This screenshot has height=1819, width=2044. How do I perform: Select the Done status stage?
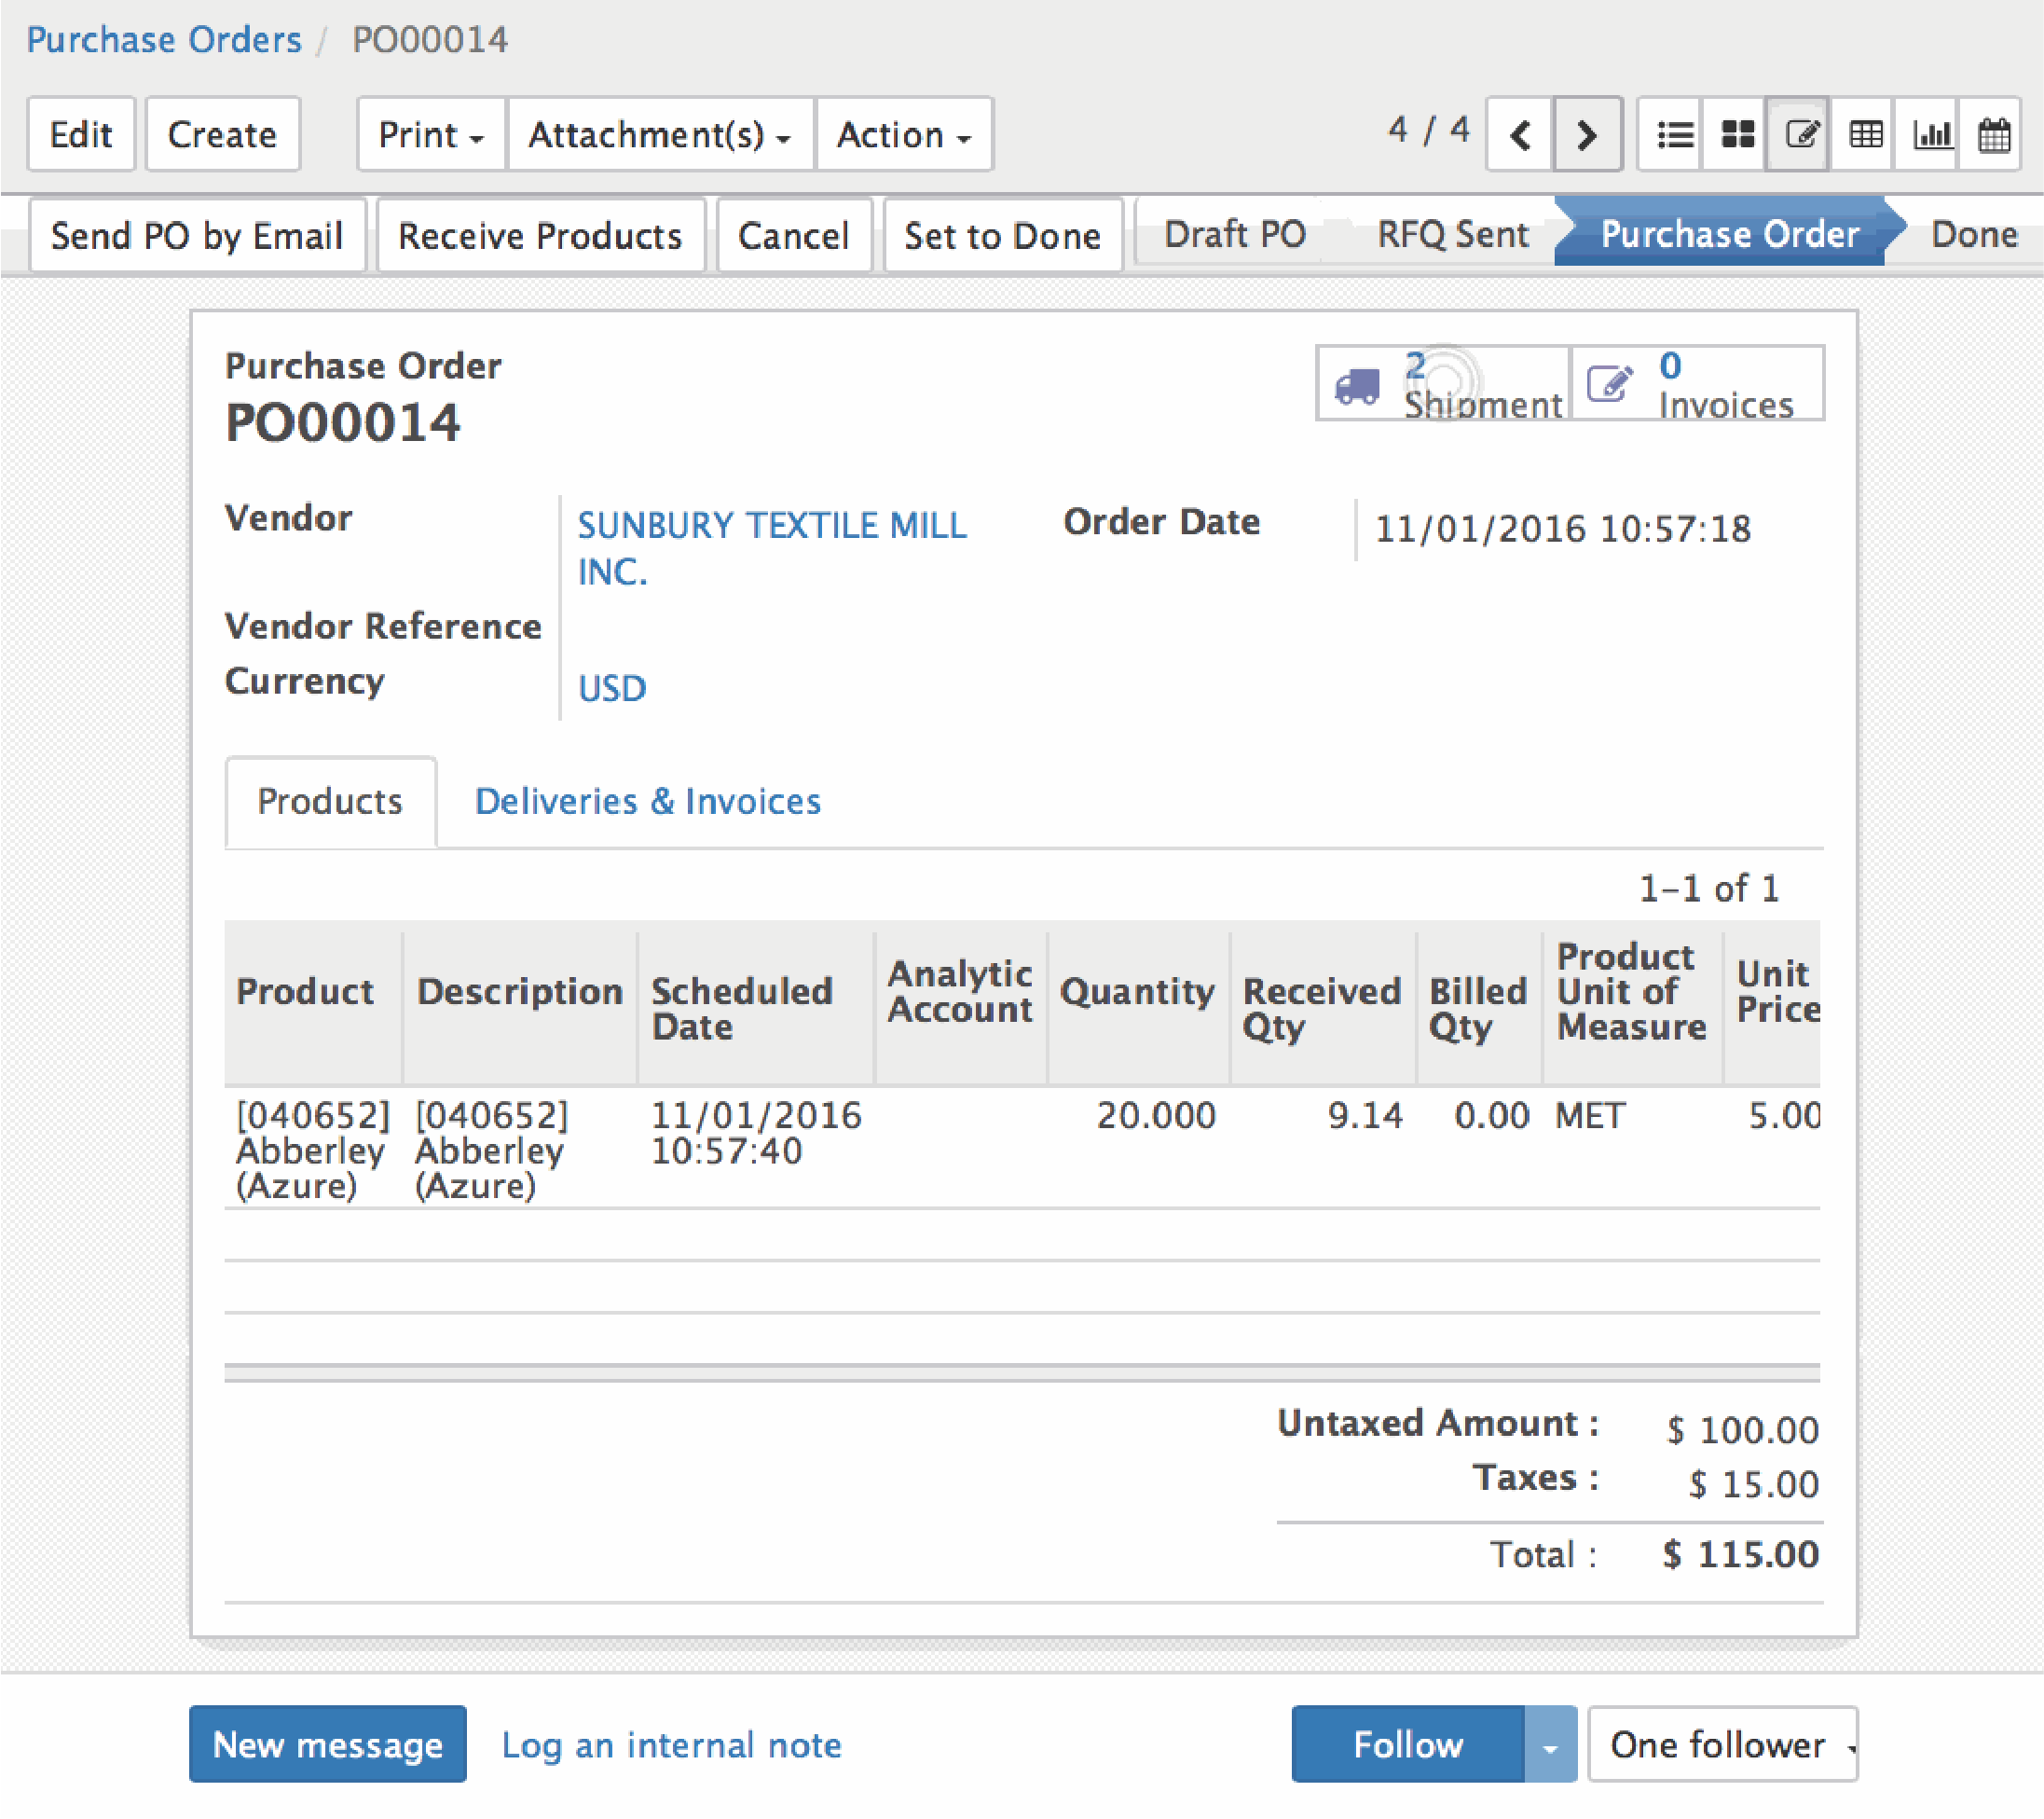1974,234
